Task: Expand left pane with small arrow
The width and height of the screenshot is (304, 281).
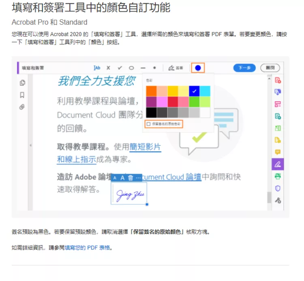Action: tap(31, 145)
